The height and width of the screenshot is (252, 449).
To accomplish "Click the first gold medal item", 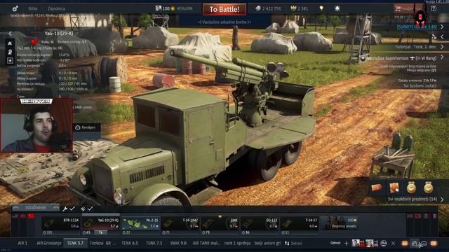I will [411, 188].
